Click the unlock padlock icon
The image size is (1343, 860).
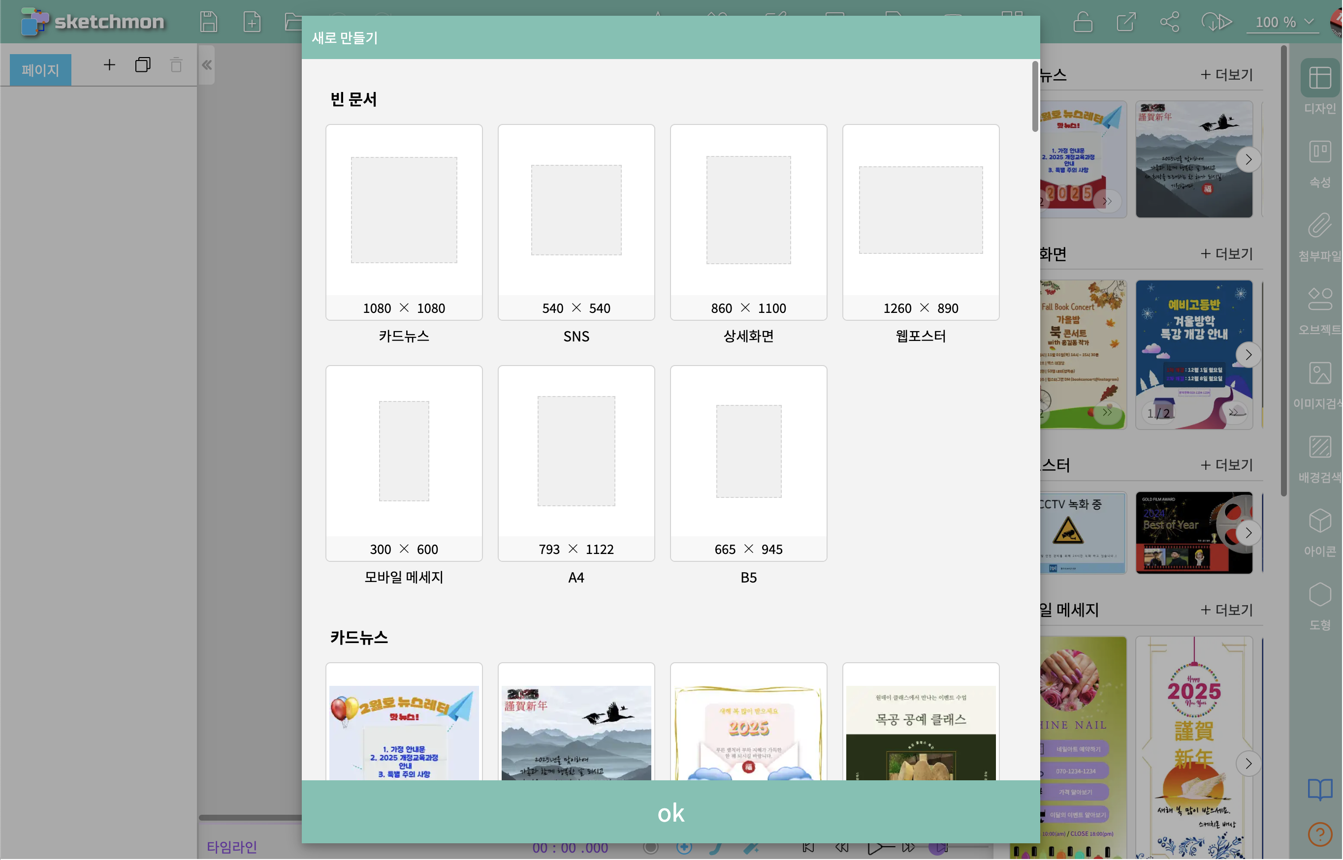(x=1083, y=22)
